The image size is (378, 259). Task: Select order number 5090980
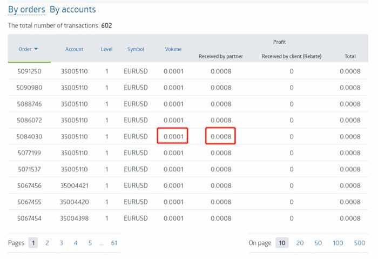tap(29, 88)
